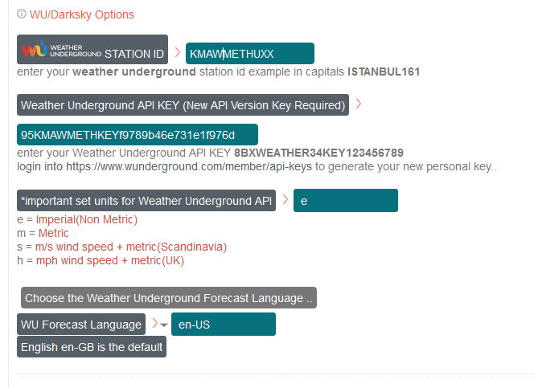
Task: Click Choose the Weather Underground Forecast Language label
Action: coord(169,298)
